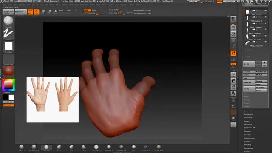This screenshot has height=153, width=272.
Task: Expand the Polygroups sub-palette
Action: click(x=249, y=148)
